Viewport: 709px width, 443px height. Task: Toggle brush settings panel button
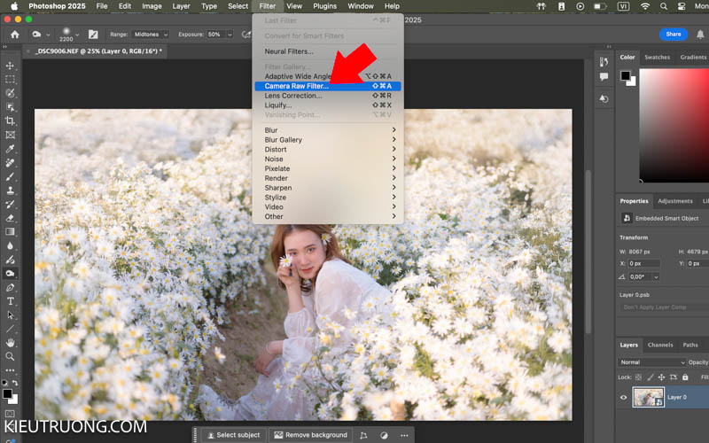click(93, 35)
